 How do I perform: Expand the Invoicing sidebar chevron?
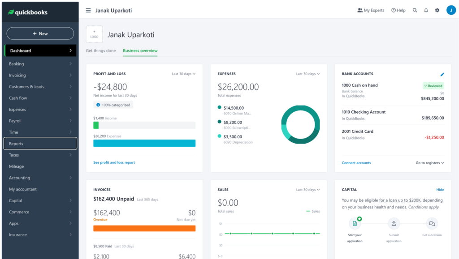tap(70, 75)
